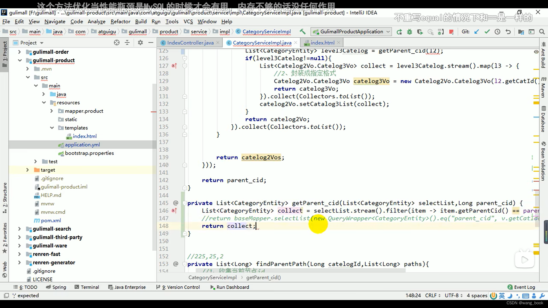Viewport: 548px width, 308px height.
Task: Open the Navigate menu
Action: coord(55,21)
